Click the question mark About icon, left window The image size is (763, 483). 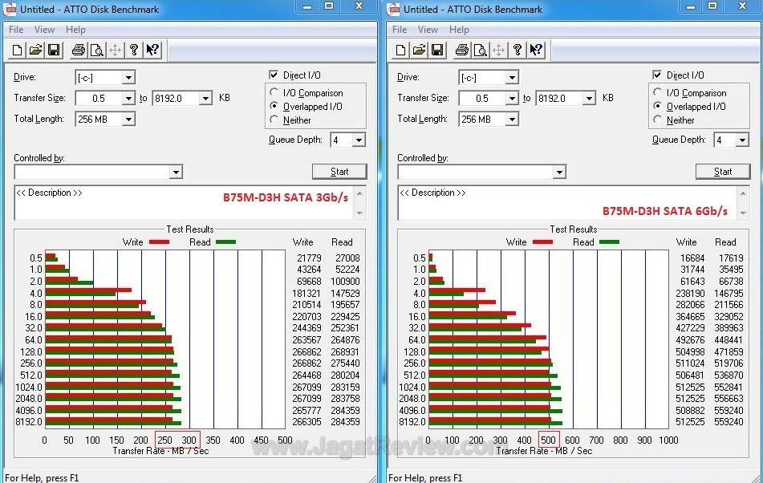pos(134,51)
